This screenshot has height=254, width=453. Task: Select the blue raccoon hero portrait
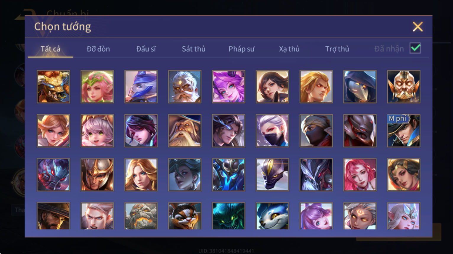(272, 216)
